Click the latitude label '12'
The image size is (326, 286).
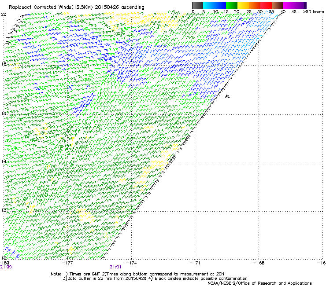[4, 210]
